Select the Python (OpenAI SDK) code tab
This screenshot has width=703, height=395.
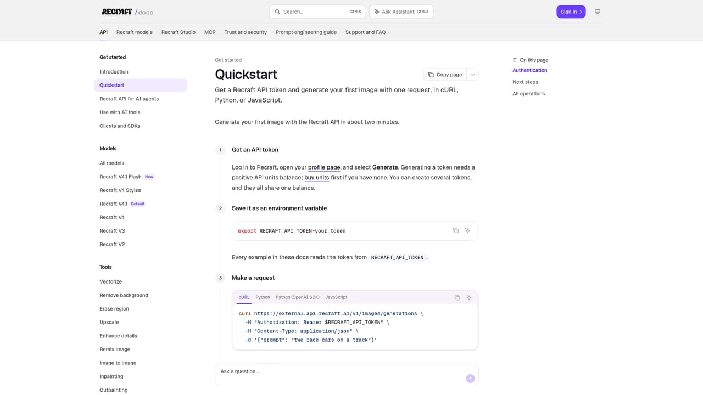298,297
